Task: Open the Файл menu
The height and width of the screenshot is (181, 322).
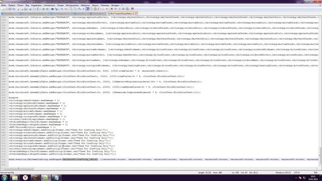Action: pyautogui.click(x=4, y=6)
